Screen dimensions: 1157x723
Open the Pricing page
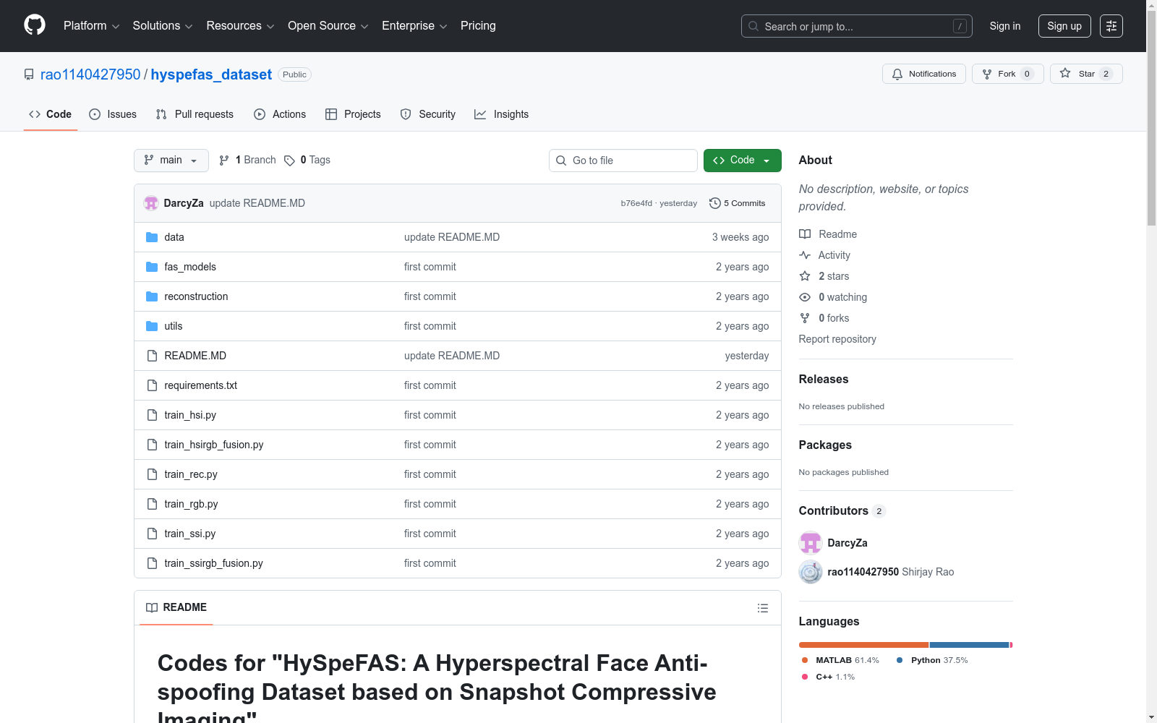pos(478,26)
